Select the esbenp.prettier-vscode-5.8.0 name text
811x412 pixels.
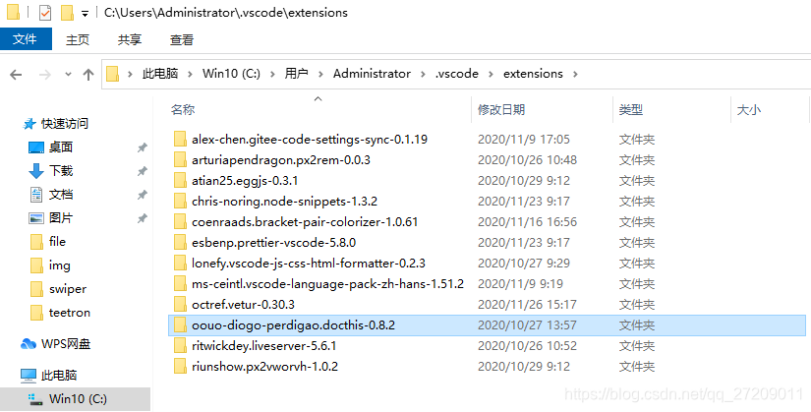tap(273, 243)
